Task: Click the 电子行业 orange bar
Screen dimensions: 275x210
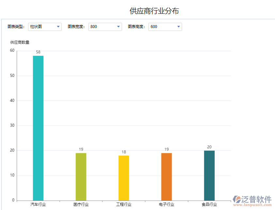Action: pos(167,176)
